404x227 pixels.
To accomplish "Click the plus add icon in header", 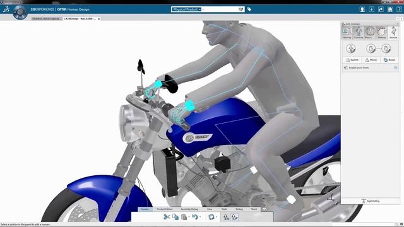I will click(x=371, y=9).
